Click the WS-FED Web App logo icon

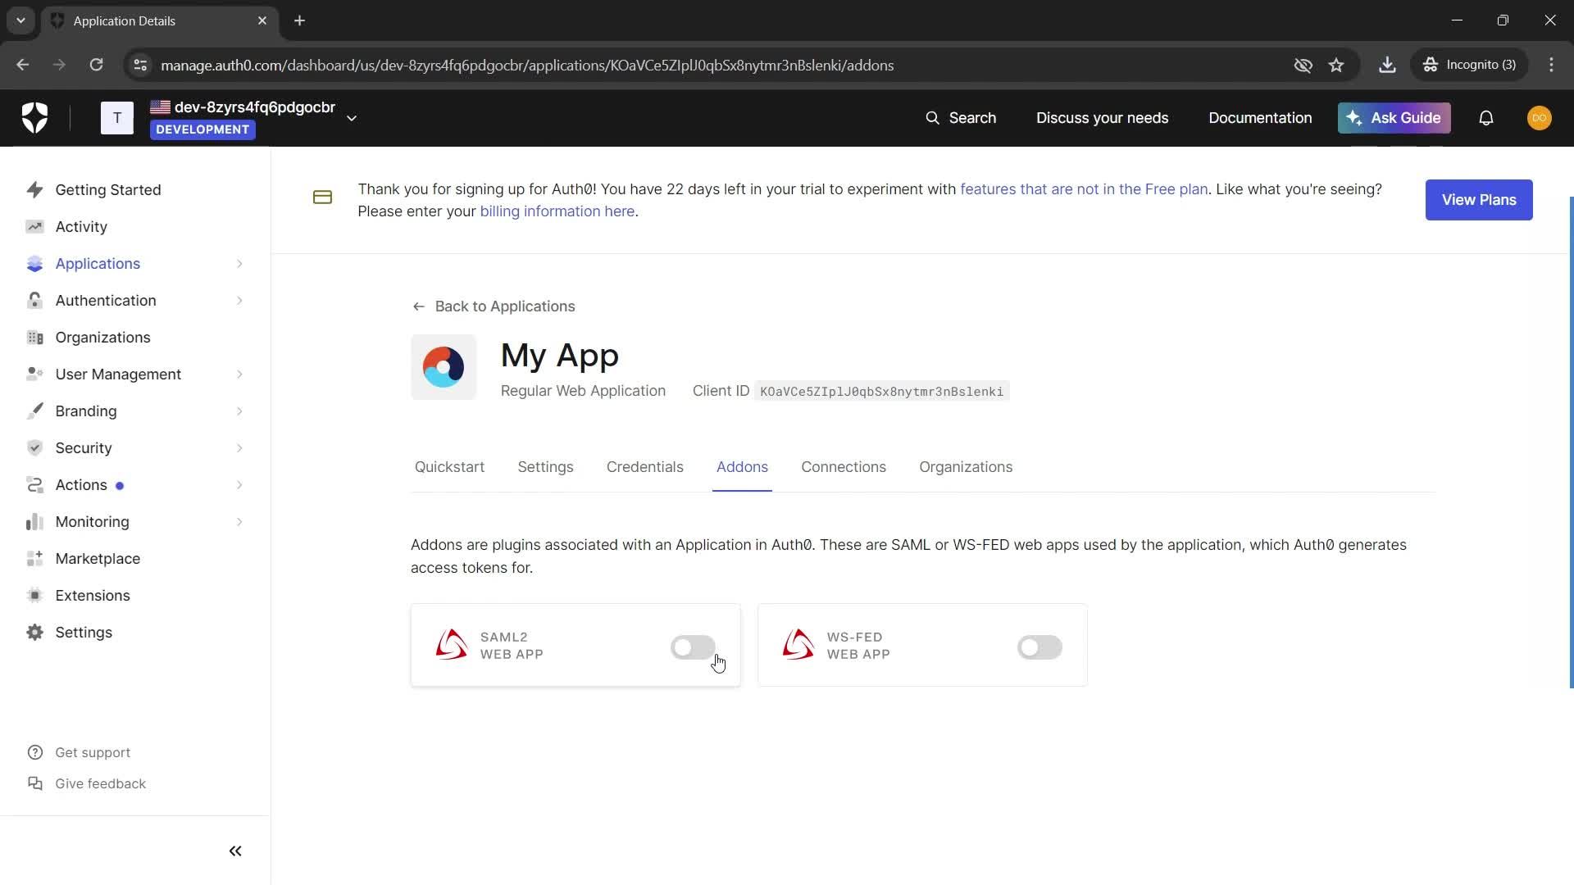click(x=798, y=646)
